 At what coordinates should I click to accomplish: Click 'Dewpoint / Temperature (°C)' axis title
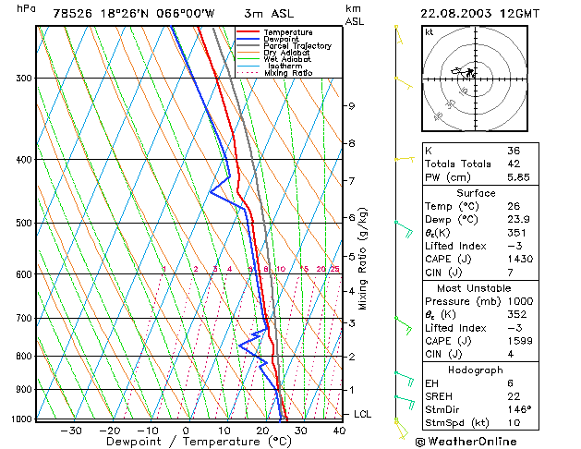[x=199, y=442]
